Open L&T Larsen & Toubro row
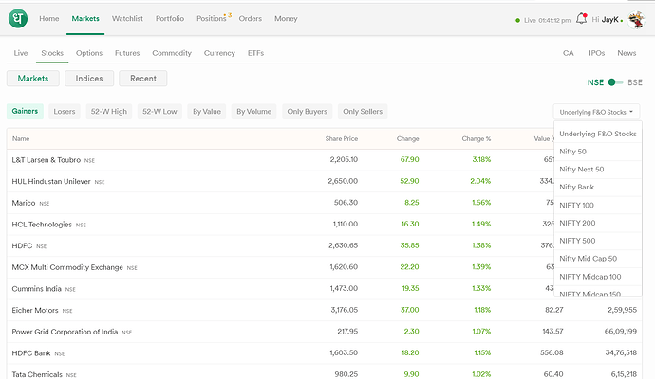 pyautogui.click(x=280, y=160)
